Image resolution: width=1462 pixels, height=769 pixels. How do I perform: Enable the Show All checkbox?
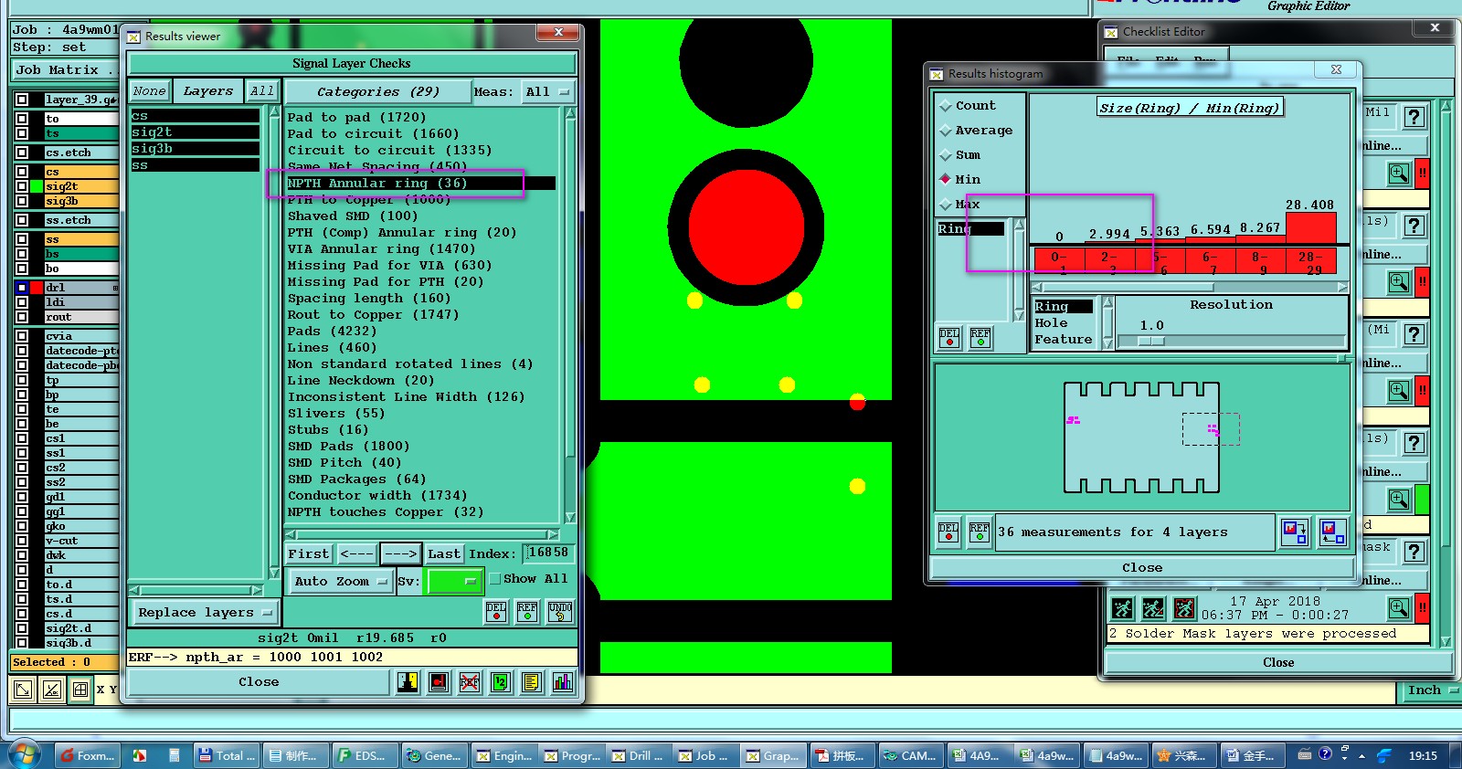[494, 579]
